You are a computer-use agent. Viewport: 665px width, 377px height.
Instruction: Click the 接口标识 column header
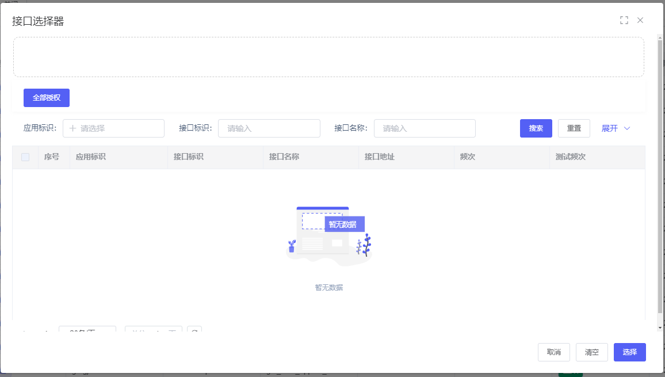click(188, 157)
